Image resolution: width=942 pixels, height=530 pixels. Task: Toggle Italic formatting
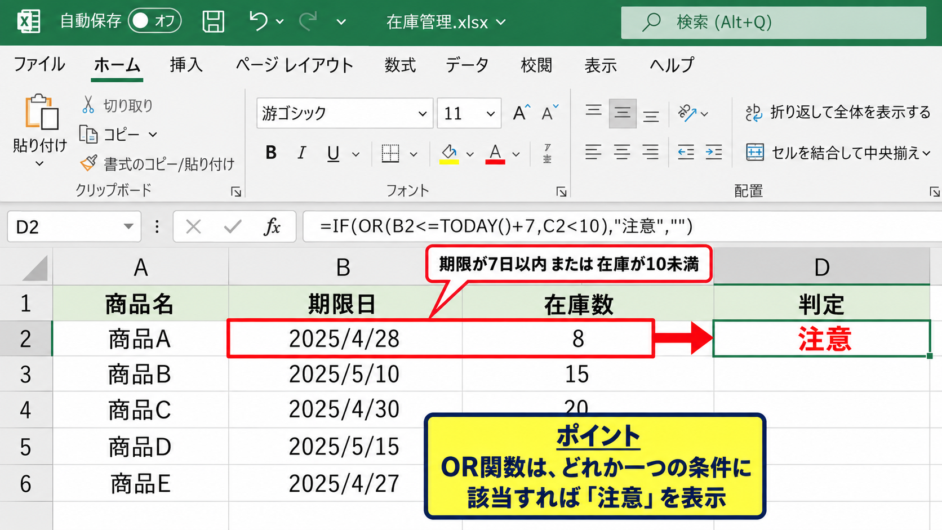pyautogui.click(x=302, y=153)
